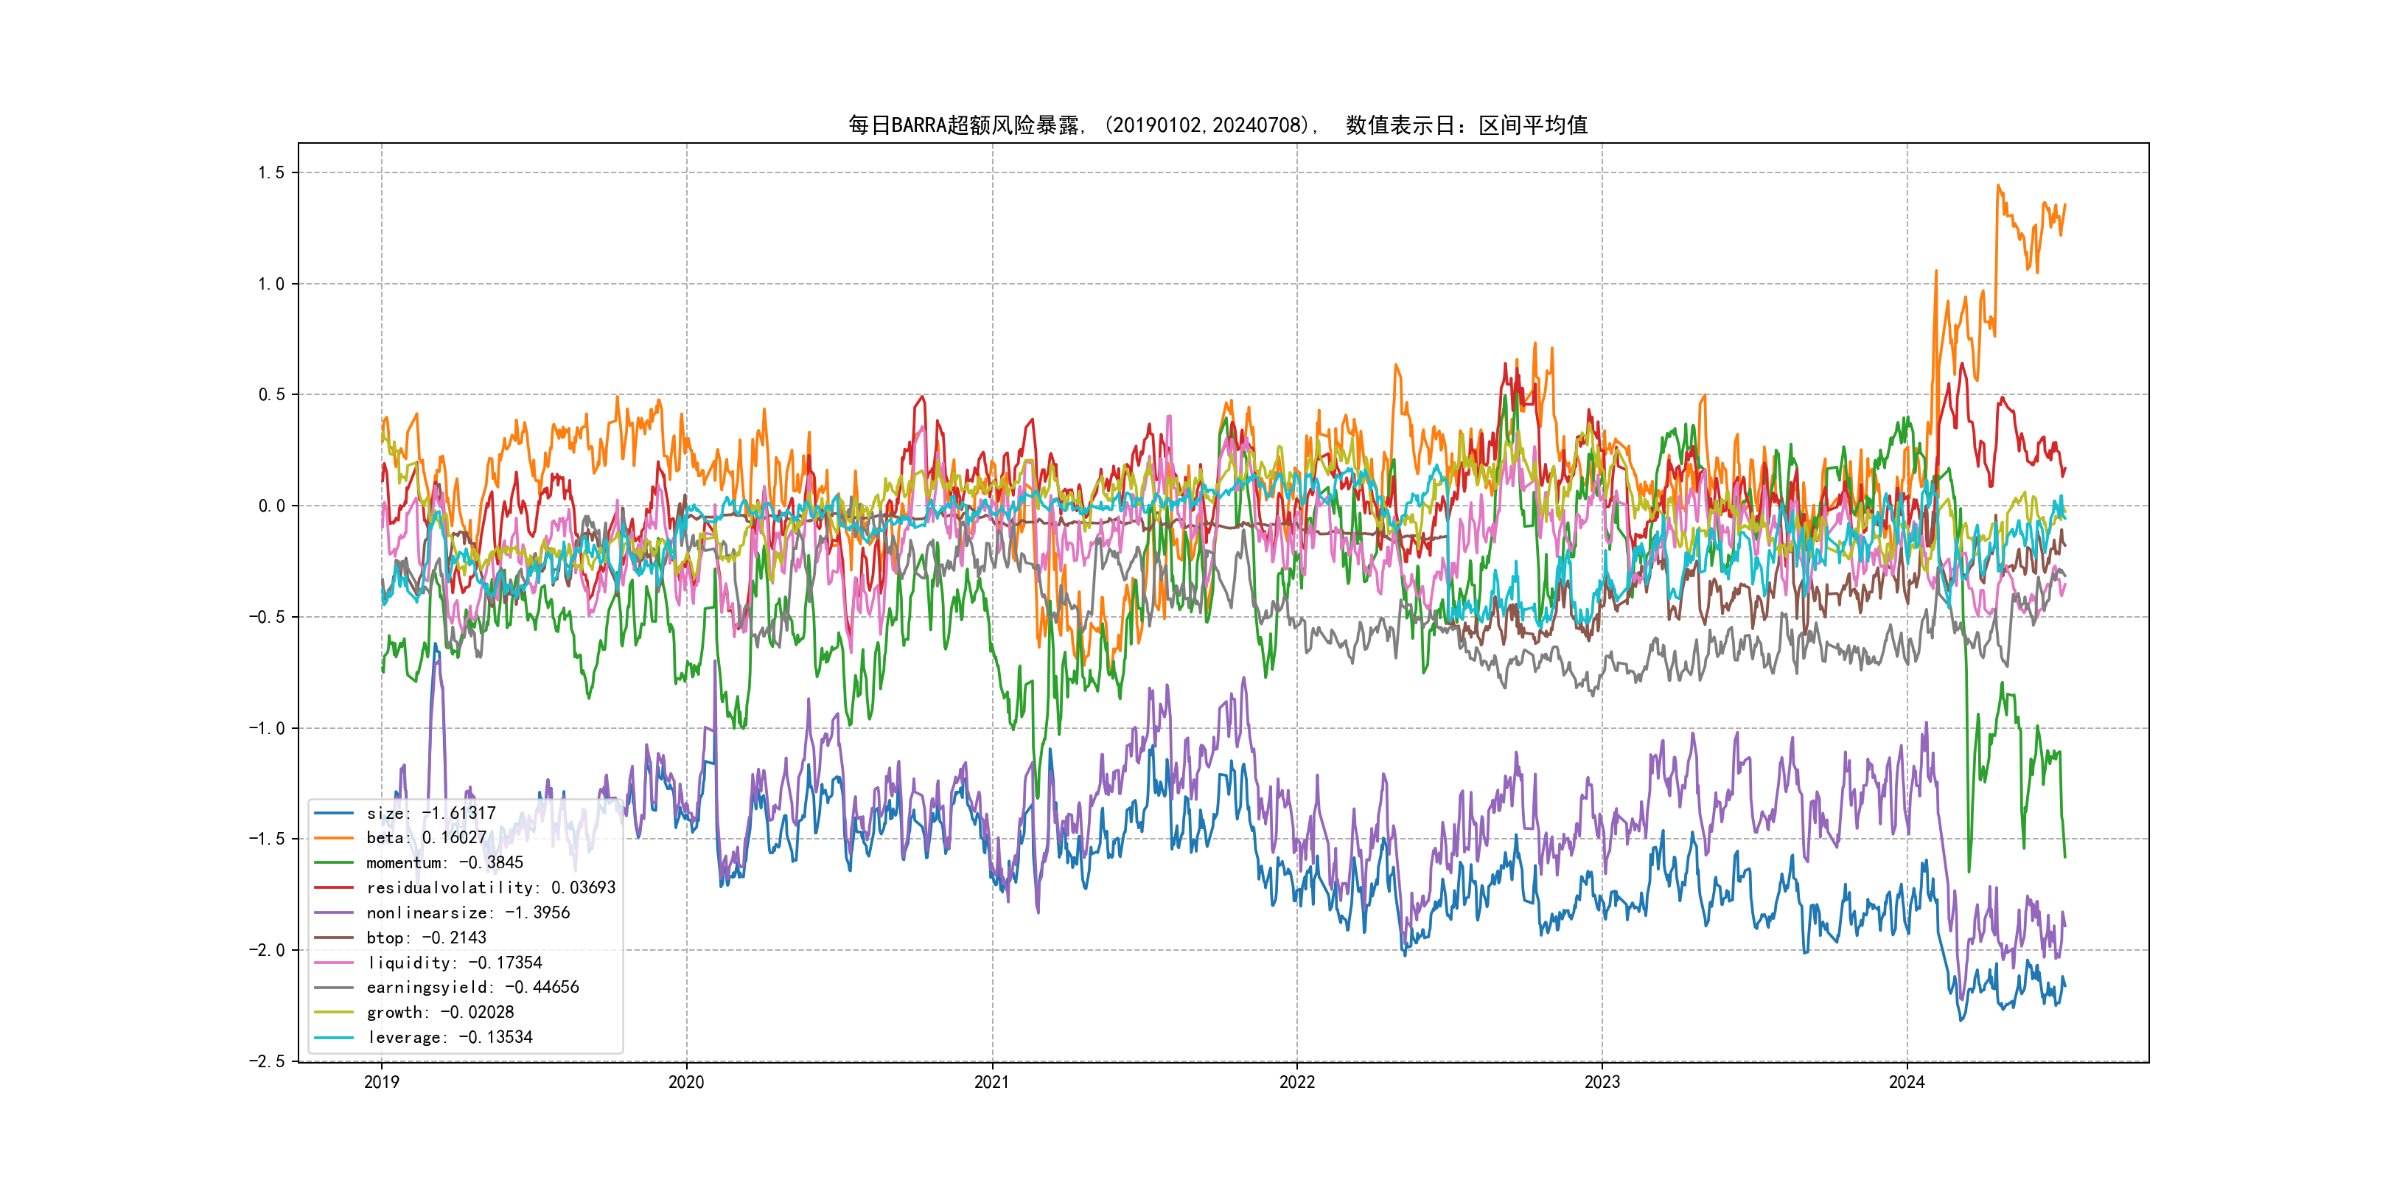Viewport: 2388px width, 1194px height.
Task: Click the -2.5 y-axis tick label
Action: 266,1061
